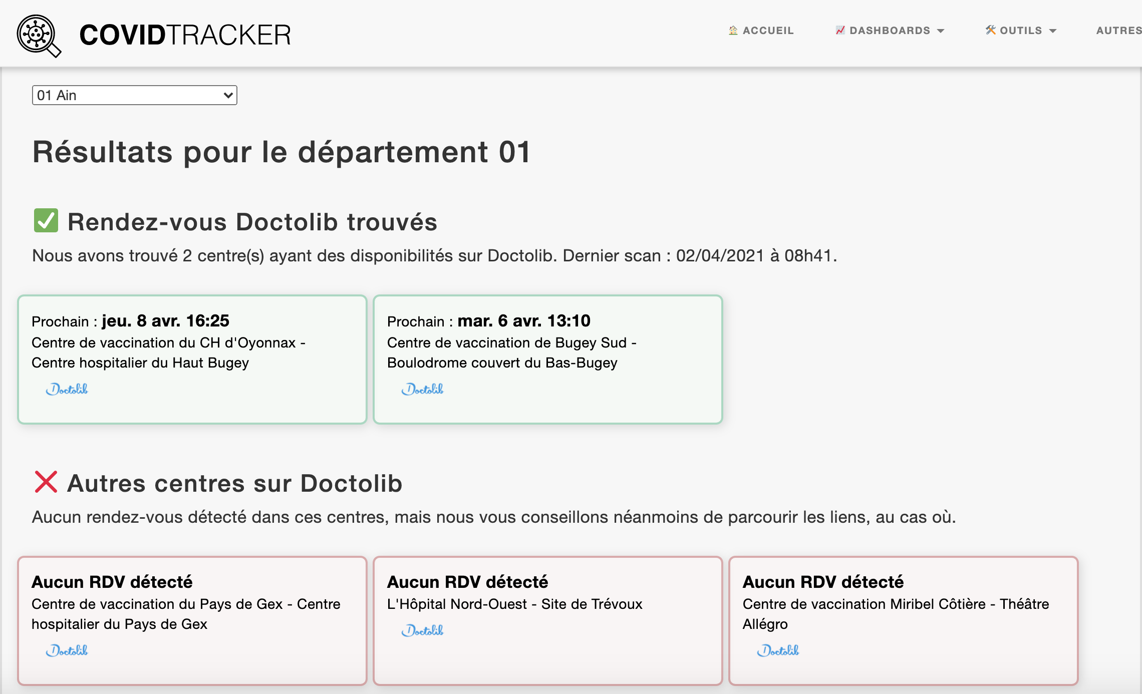Click the Dernier scan 02/04/2021 à 08h41 text
Image resolution: width=1142 pixels, height=694 pixels.
[x=700, y=255]
